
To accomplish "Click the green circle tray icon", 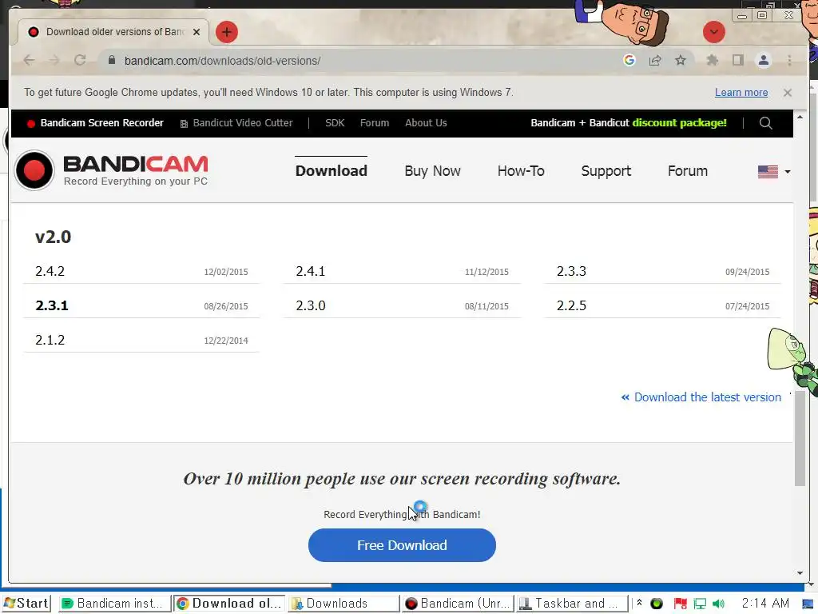I will click(x=657, y=604).
